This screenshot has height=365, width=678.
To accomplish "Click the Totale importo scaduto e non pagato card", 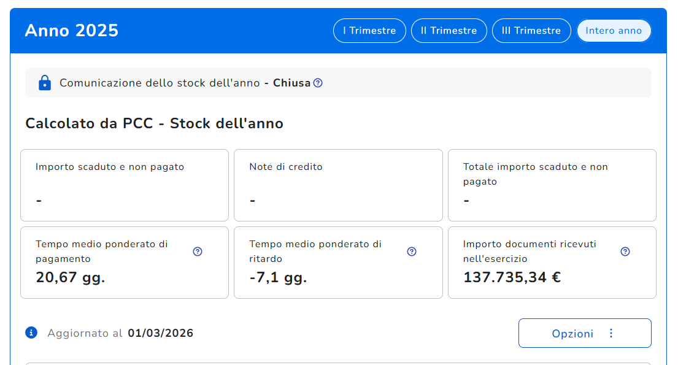I will [x=552, y=185].
